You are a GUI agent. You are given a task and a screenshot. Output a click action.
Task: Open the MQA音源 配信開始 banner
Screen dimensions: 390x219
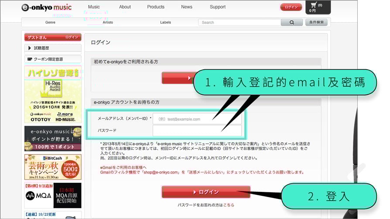click(53, 195)
